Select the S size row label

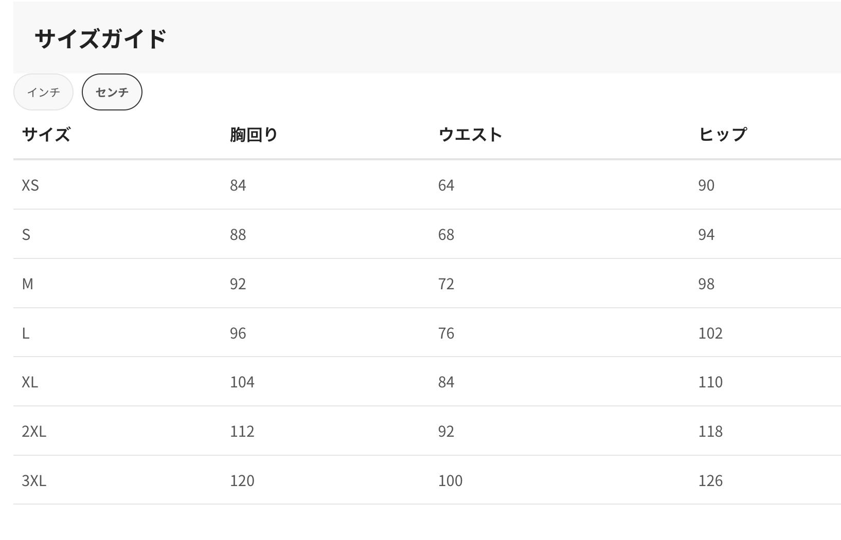(x=26, y=234)
